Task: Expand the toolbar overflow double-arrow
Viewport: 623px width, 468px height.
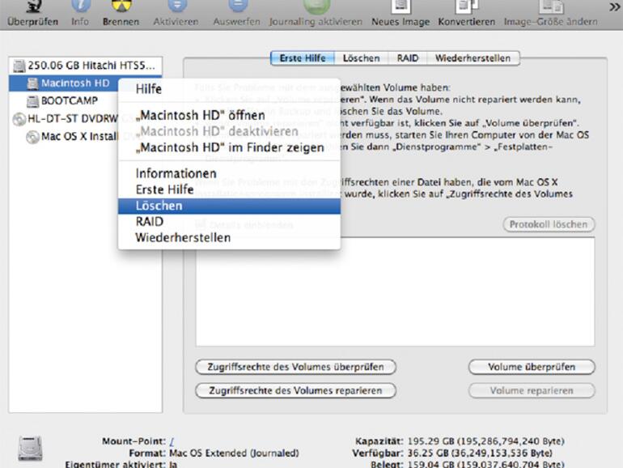Action: (615, 6)
